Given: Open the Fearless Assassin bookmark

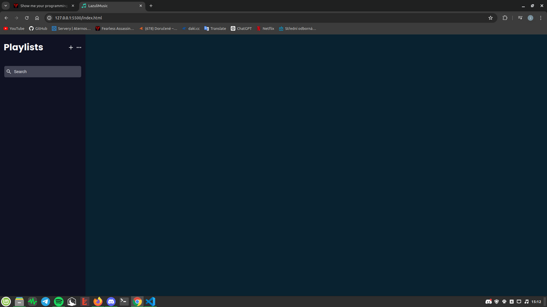Looking at the screenshot, I should pyautogui.click(x=115, y=28).
